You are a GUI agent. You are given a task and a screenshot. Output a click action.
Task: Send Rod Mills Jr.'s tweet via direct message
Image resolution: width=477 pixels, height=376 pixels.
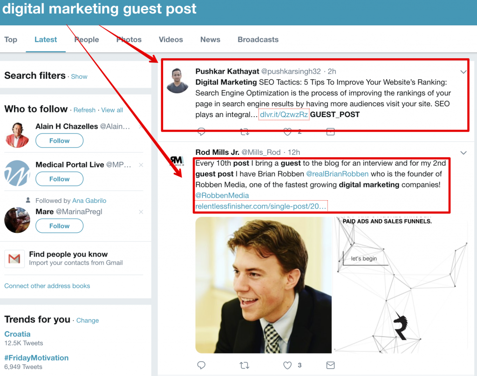(x=330, y=365)
